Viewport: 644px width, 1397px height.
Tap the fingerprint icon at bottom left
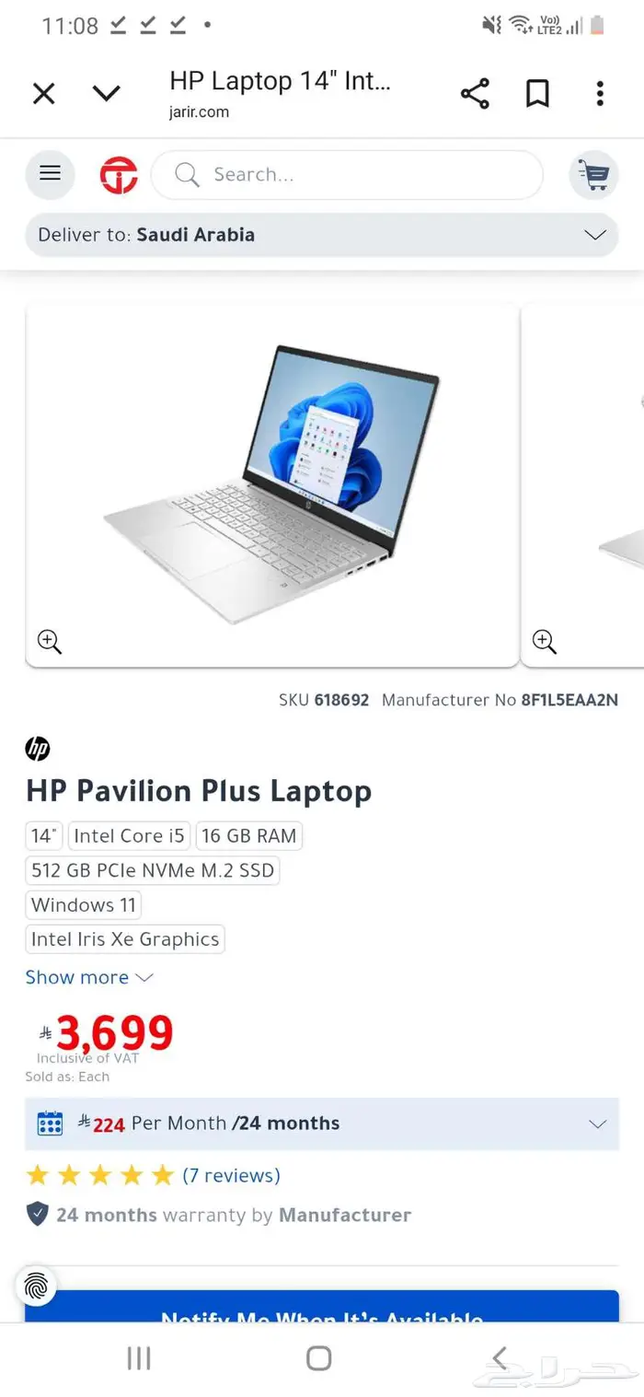[36, 1286]
